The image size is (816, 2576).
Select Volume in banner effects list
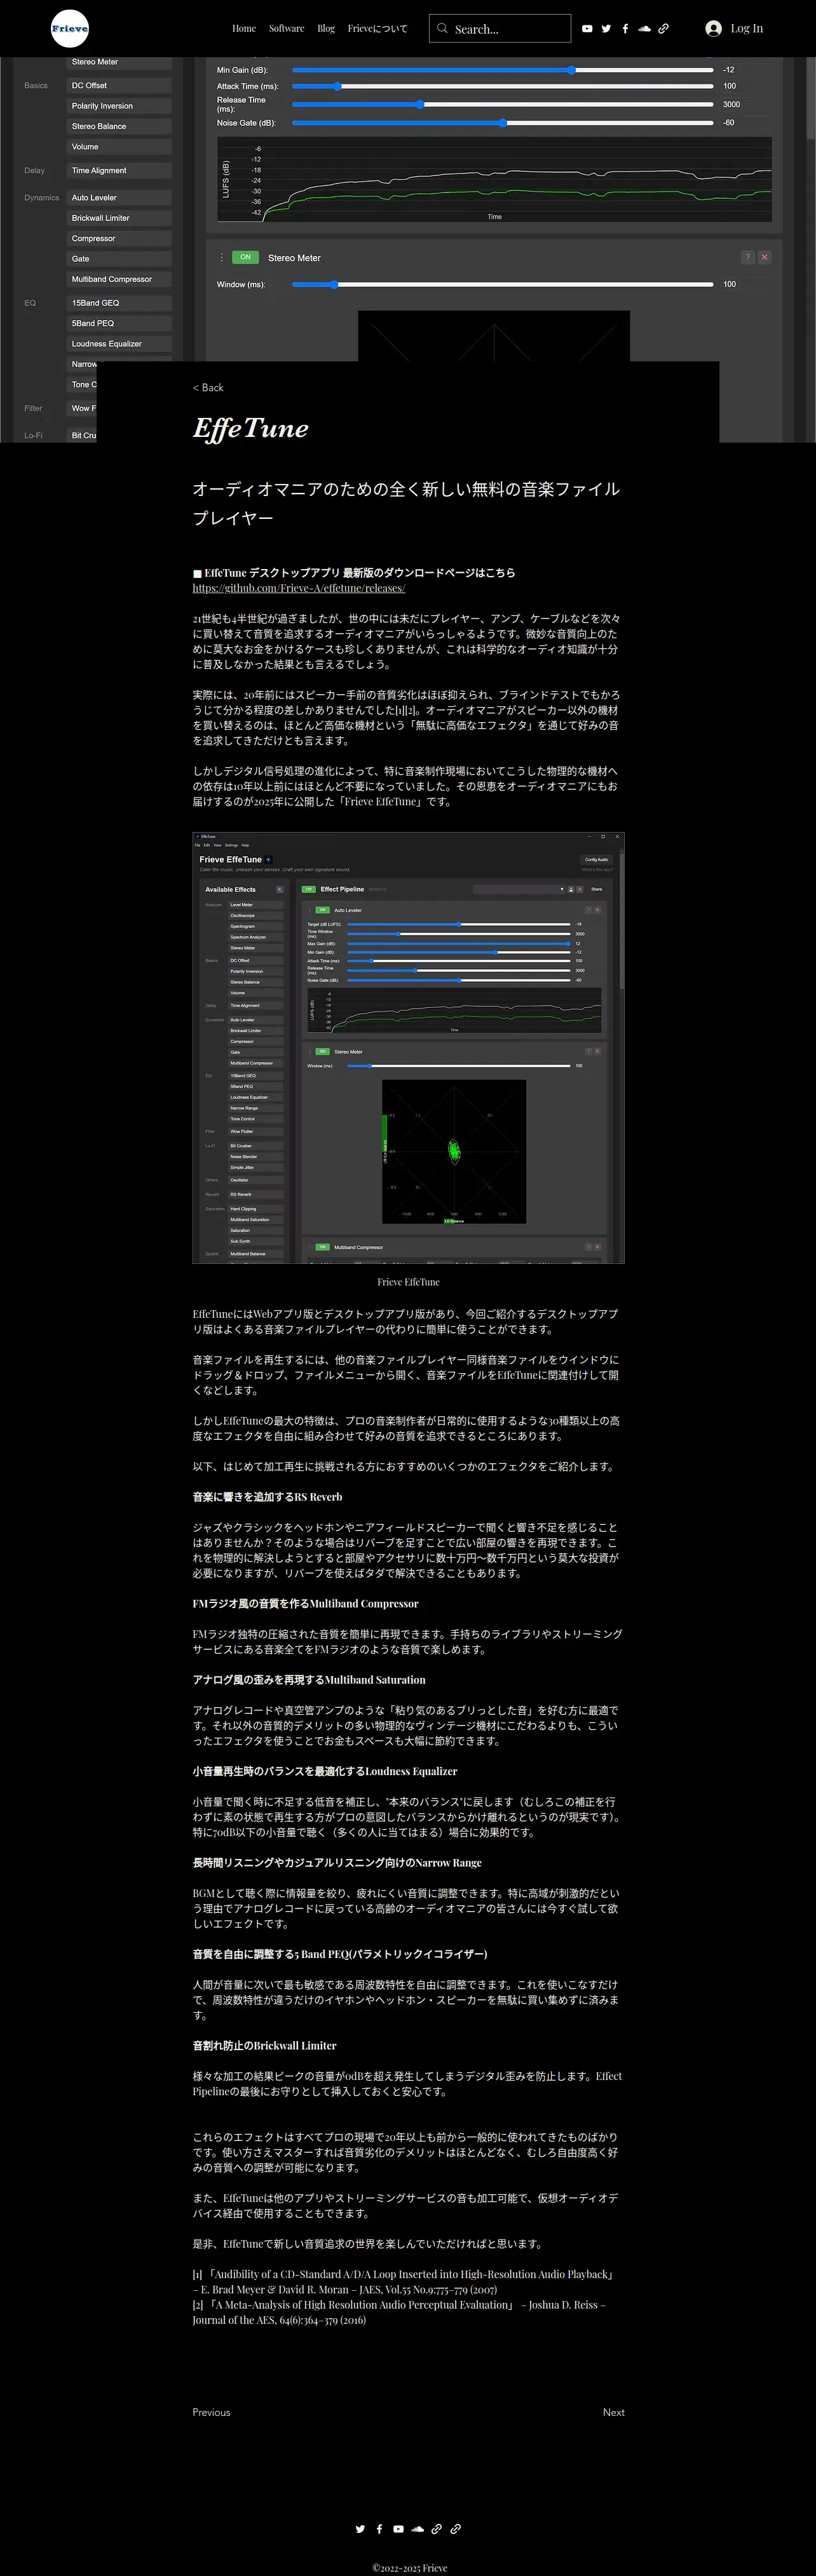(119, 147)
